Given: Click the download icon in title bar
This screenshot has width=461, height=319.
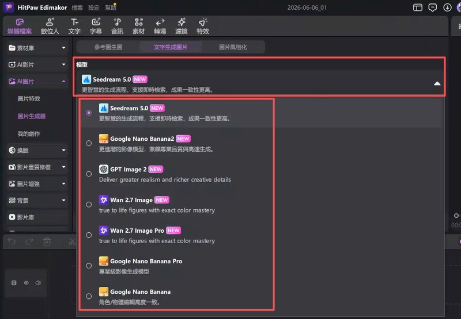Looking at the screenshot, I should 448,7.
